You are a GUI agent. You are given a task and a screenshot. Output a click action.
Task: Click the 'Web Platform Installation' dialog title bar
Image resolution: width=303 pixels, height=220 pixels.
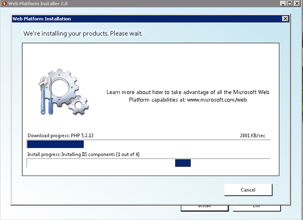[142, 19]
